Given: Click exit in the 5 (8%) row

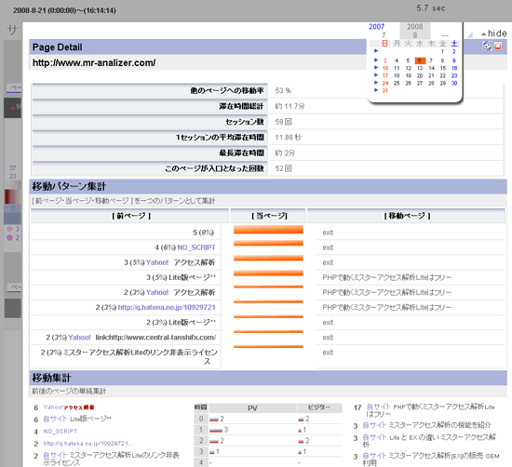Looking at the screenshot, I should coord(328,233).
